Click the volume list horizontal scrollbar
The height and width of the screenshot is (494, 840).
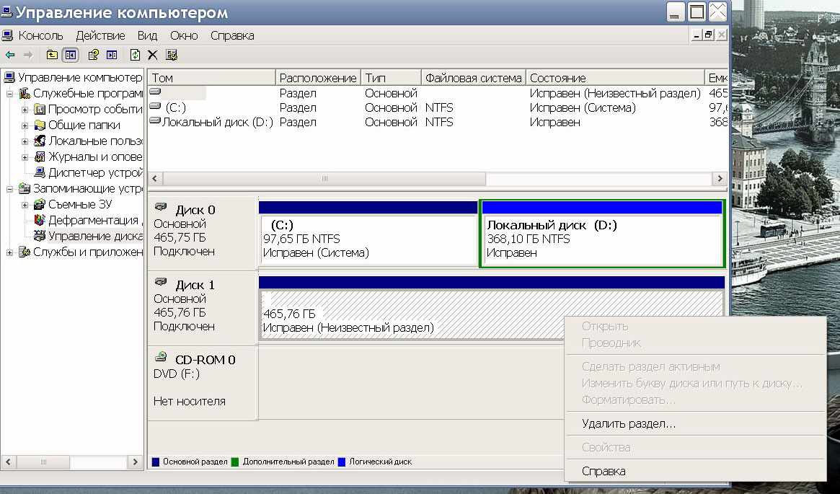[x=324, y=178]
